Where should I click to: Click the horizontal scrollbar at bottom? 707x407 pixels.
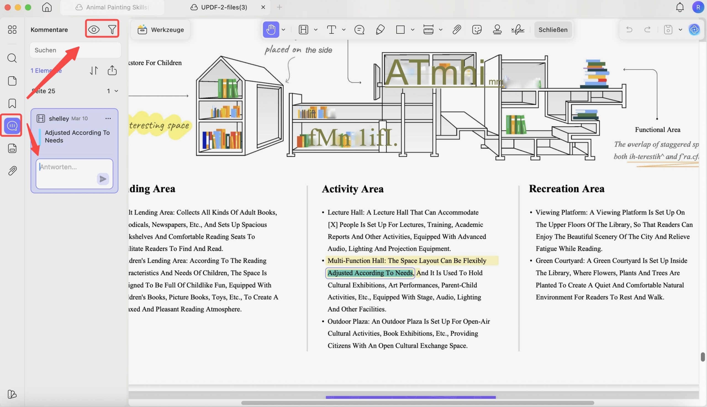point(417,403)
